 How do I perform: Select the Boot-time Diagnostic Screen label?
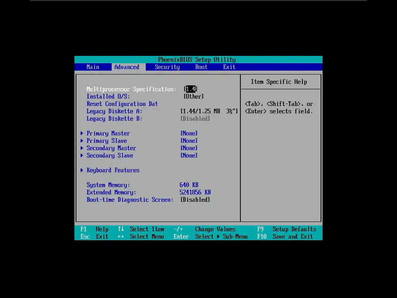[130, 200]
